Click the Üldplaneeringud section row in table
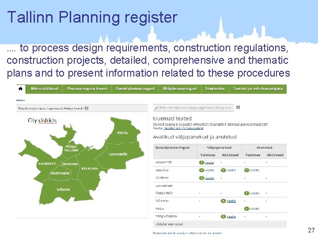The width and height of the screenshot is (318, 239). [x=220, y=224]
